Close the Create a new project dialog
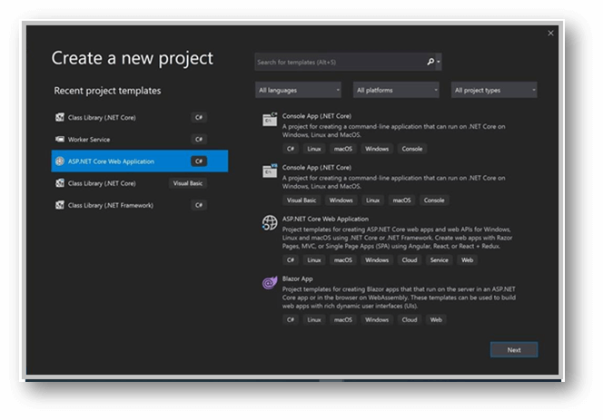 click(x=550, y=33)
